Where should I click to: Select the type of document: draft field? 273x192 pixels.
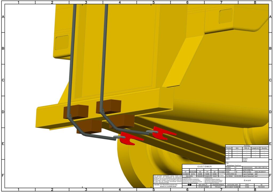pos(256,176)
